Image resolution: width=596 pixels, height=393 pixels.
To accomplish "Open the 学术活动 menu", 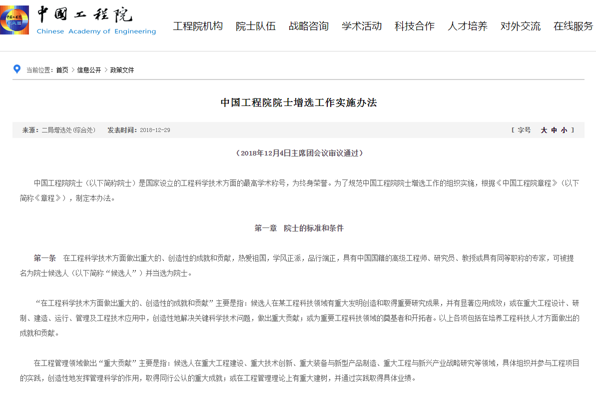I will [x=362, y=26].
